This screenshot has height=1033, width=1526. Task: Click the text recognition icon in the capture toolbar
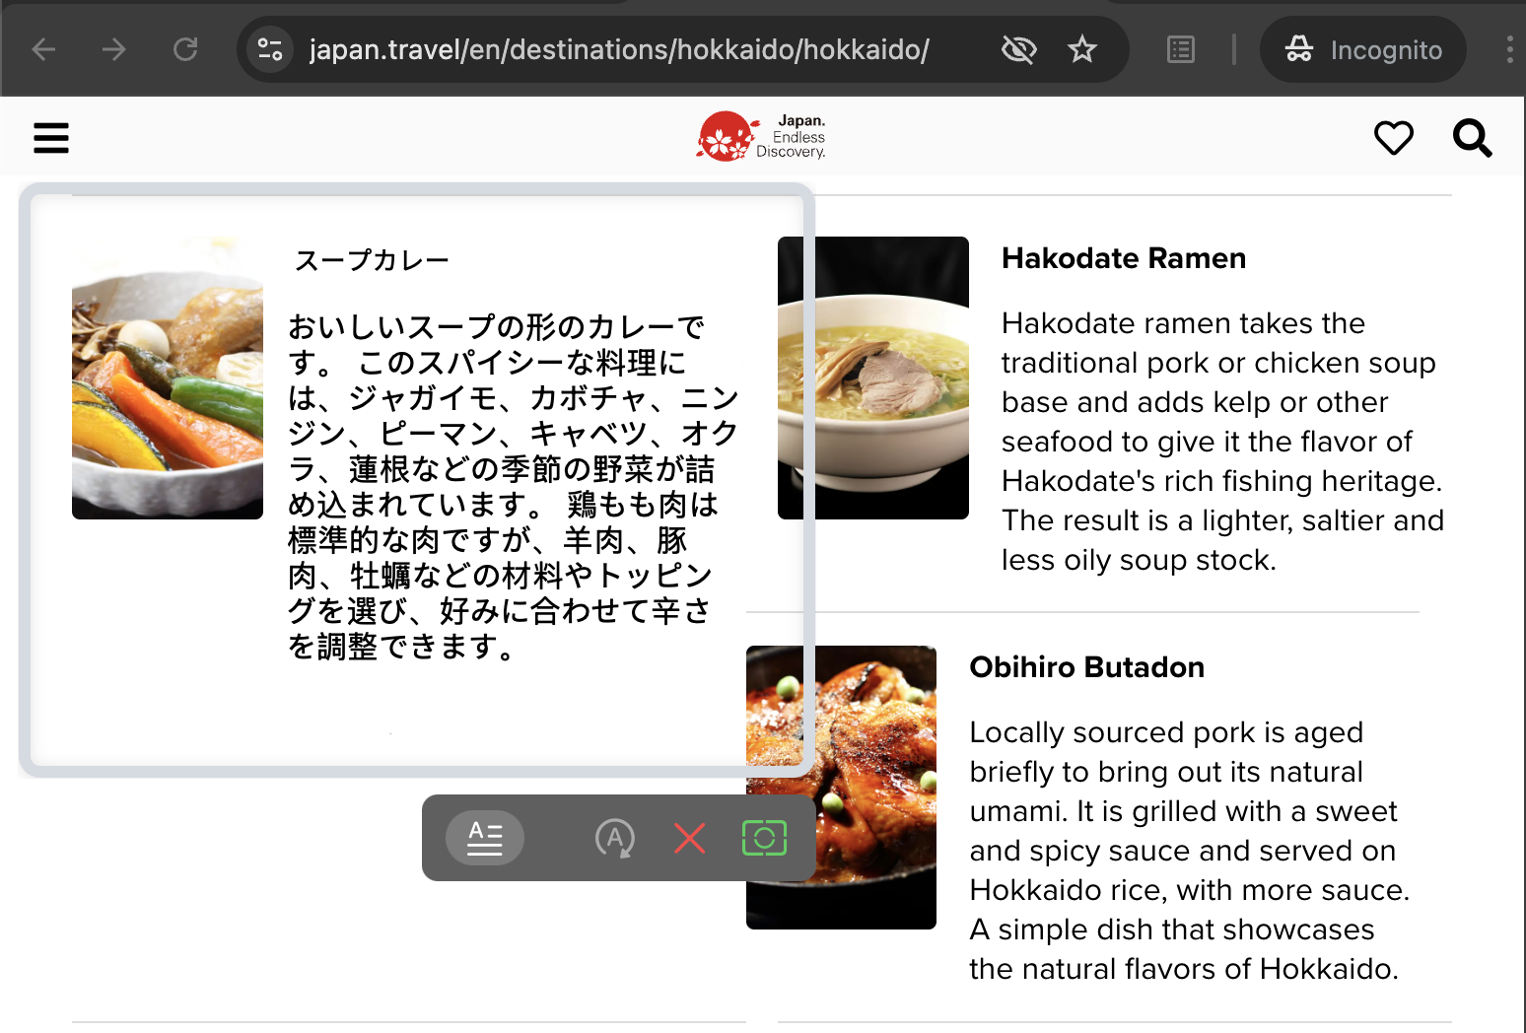(x=484, y=838)
